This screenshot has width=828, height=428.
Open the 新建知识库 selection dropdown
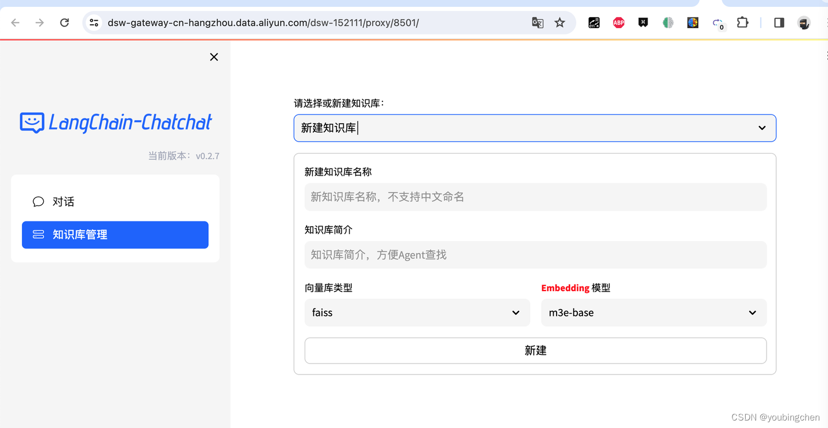pos(535,128)
